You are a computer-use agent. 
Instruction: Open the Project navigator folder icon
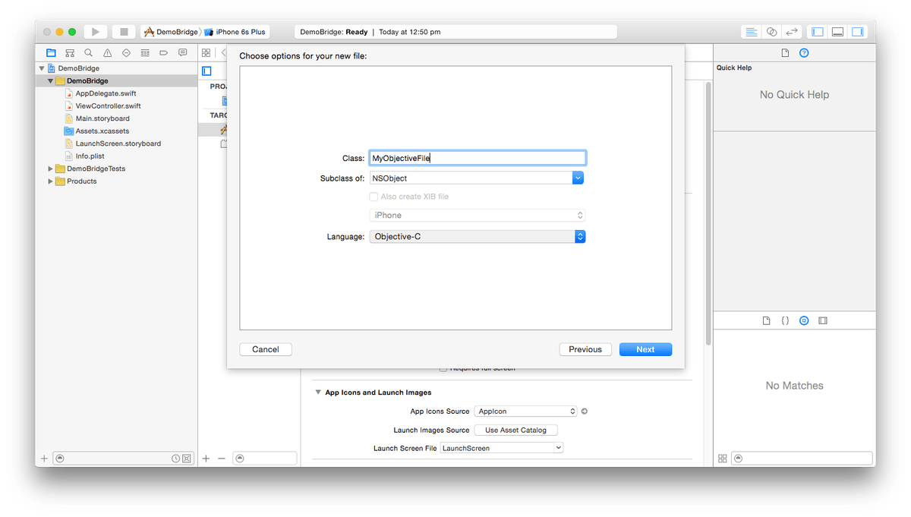click(x=51, y=53)
